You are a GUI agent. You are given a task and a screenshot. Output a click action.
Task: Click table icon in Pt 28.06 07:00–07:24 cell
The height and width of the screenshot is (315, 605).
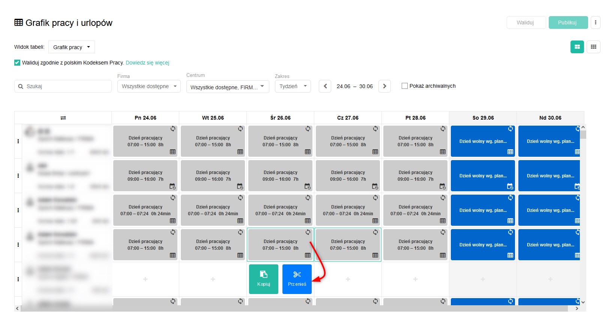(x=443, y=221)
